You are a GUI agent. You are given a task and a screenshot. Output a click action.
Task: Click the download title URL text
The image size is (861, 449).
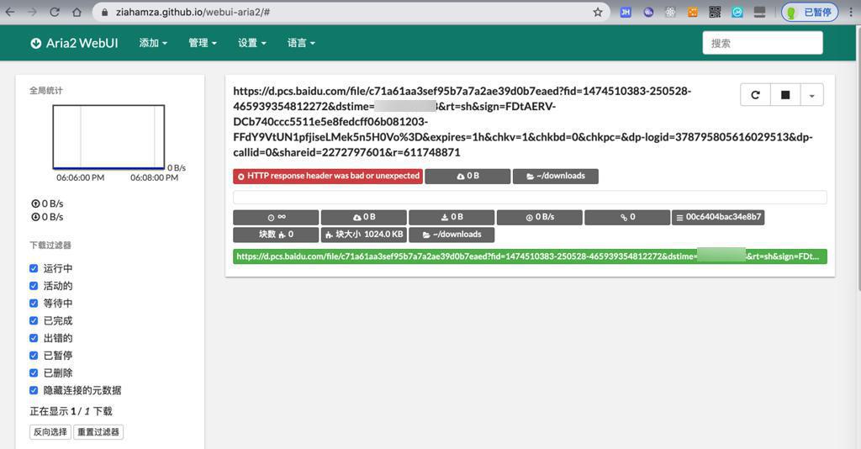[x=523, y=122]
